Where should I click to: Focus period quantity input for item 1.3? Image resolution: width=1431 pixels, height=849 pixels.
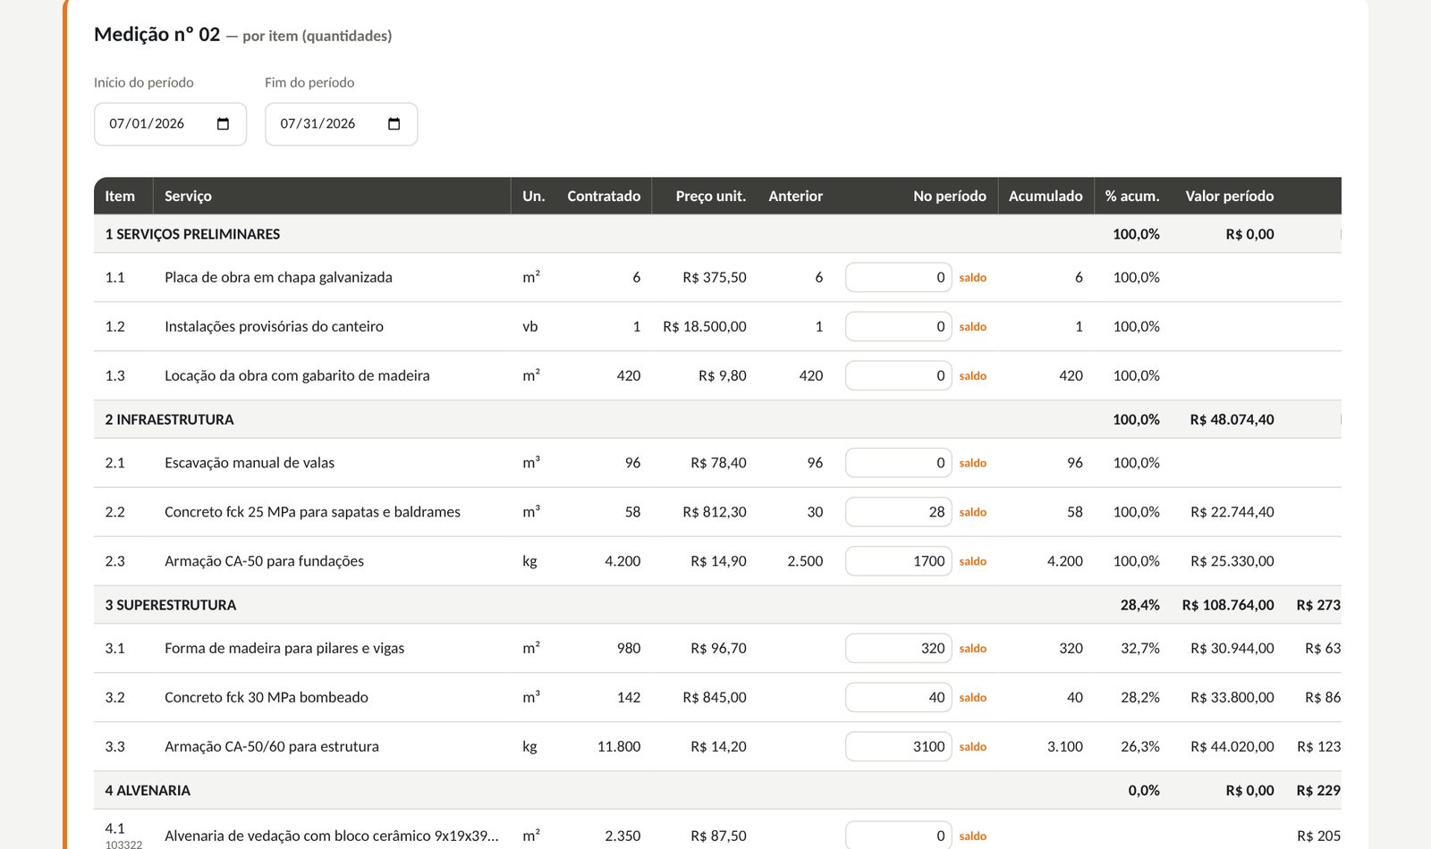(898, 375)
